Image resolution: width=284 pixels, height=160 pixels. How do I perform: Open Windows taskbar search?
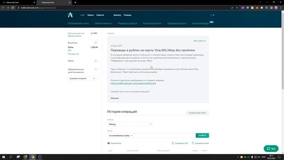click(x=11, y=157)
